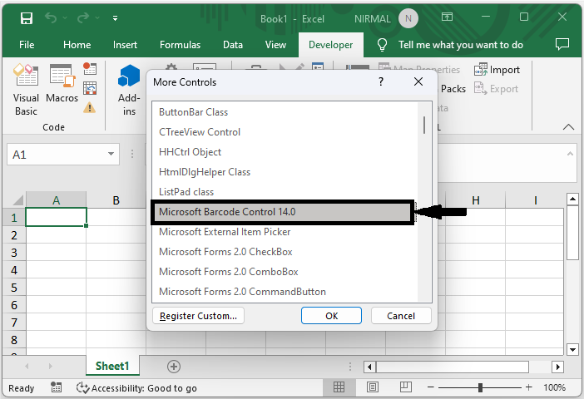Select CTreeView Control in list

[285, 132]
